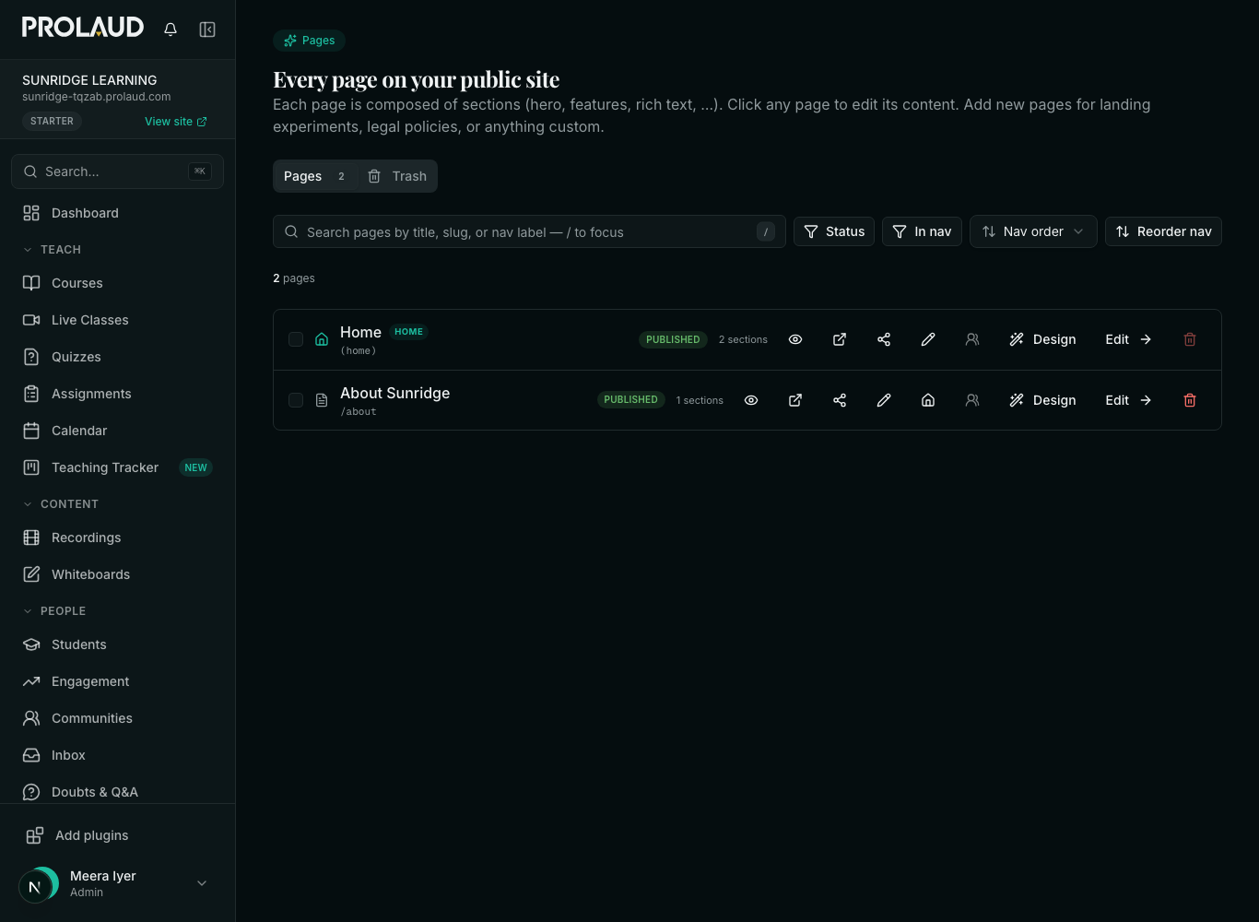Click the sunridge-tqzab.prolaud.com subdomain text

point(97,97)
